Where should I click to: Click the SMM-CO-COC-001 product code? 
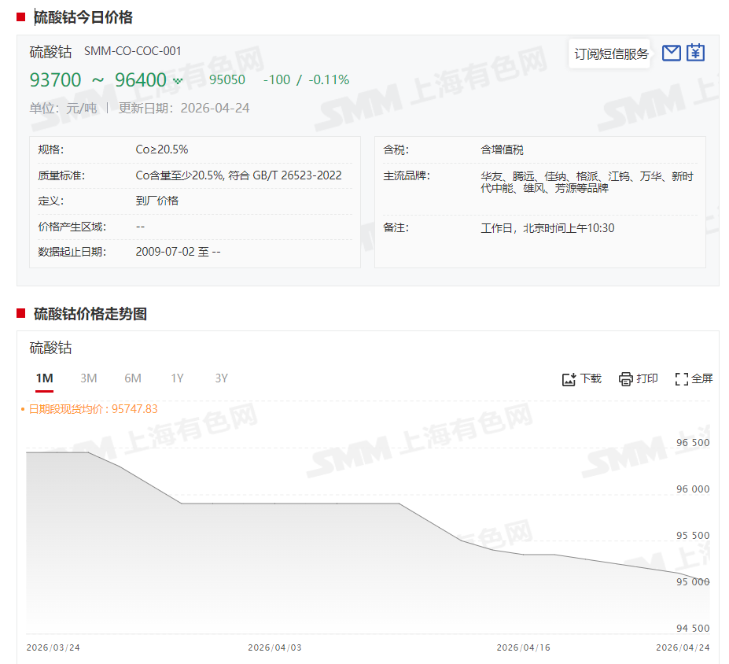(x=132, y=51)
